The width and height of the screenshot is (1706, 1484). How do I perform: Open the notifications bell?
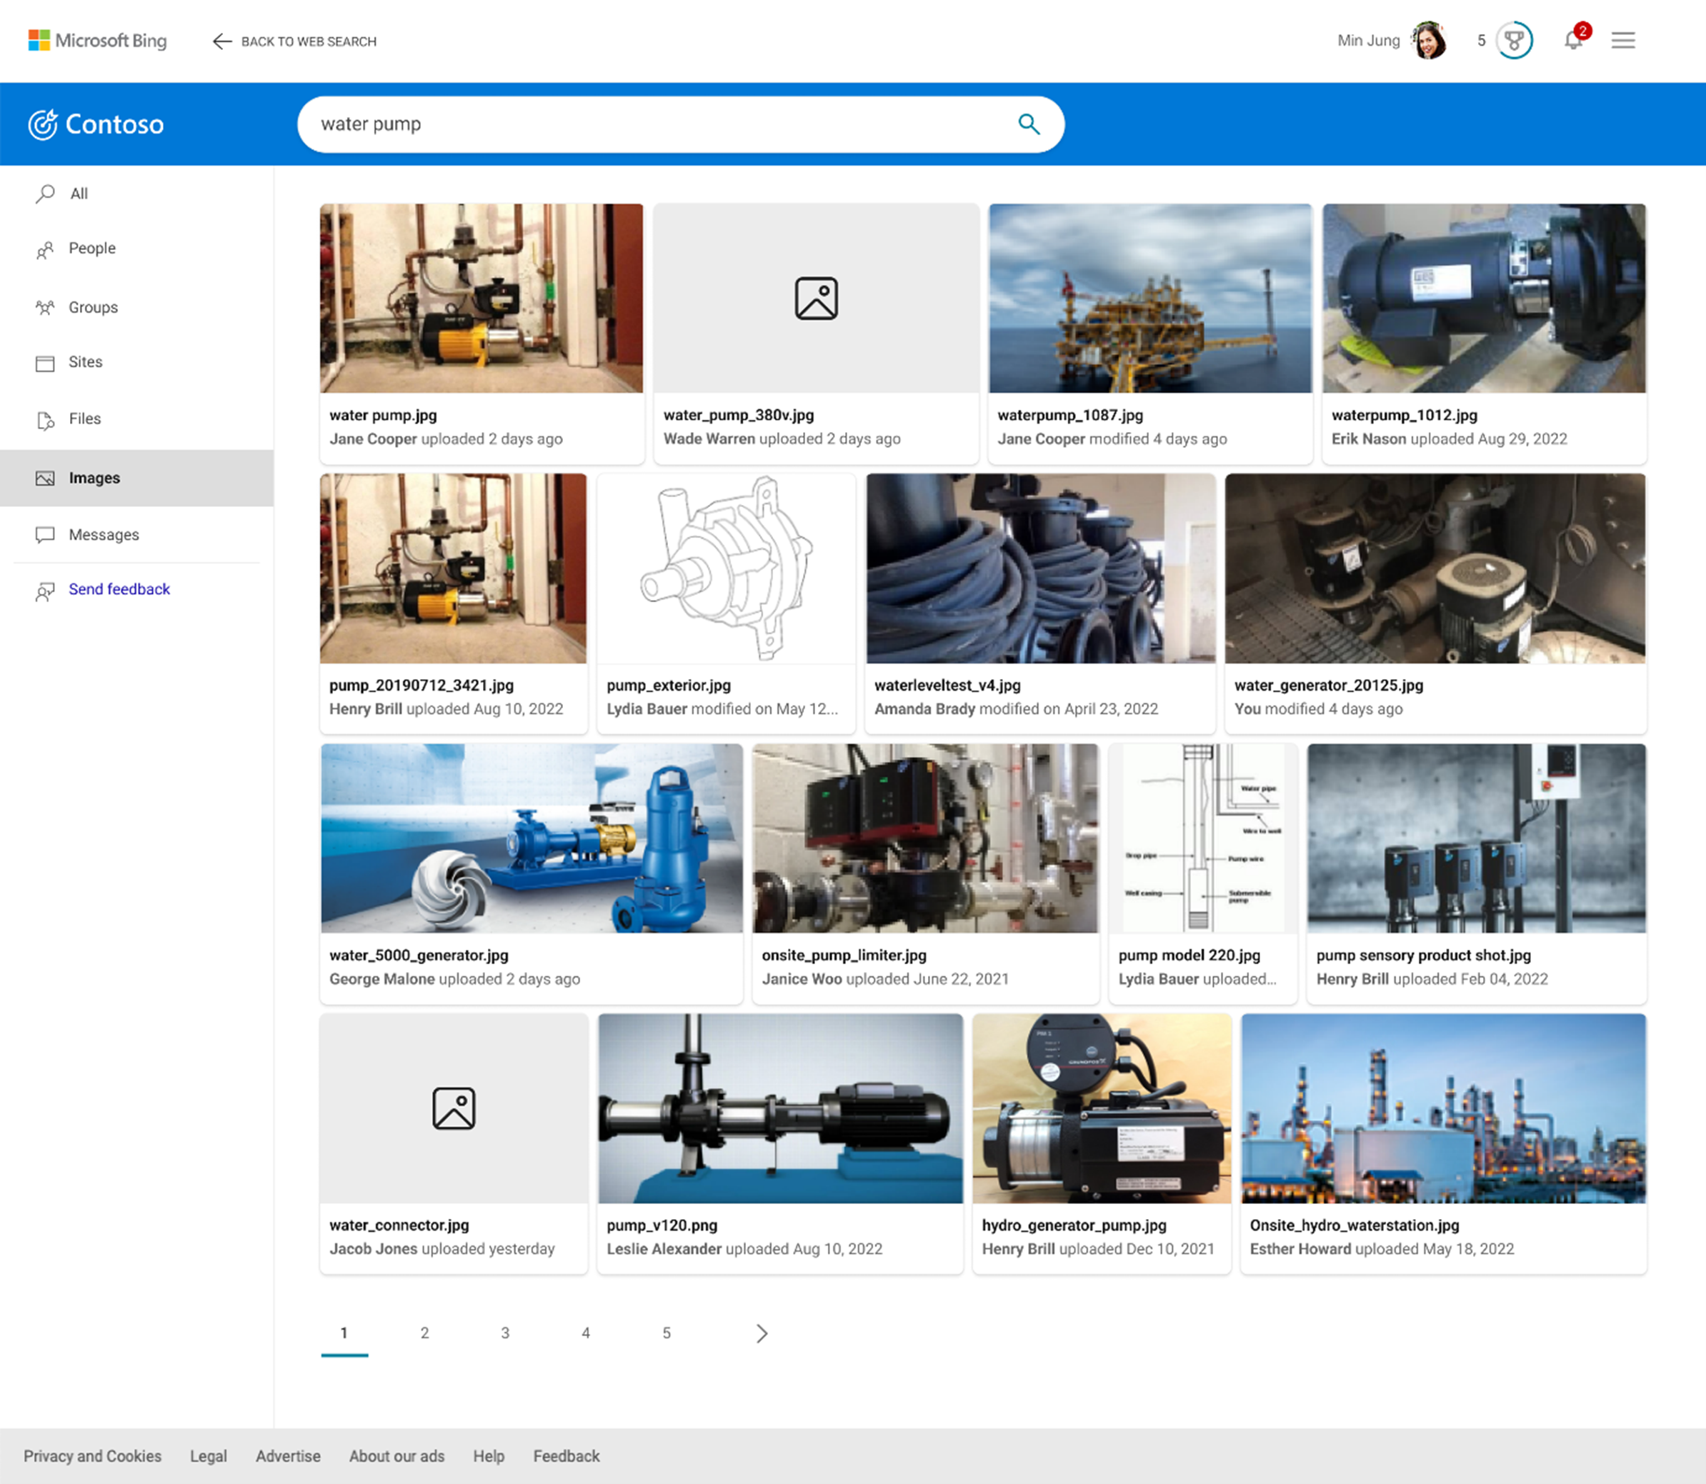(1572, 41)
